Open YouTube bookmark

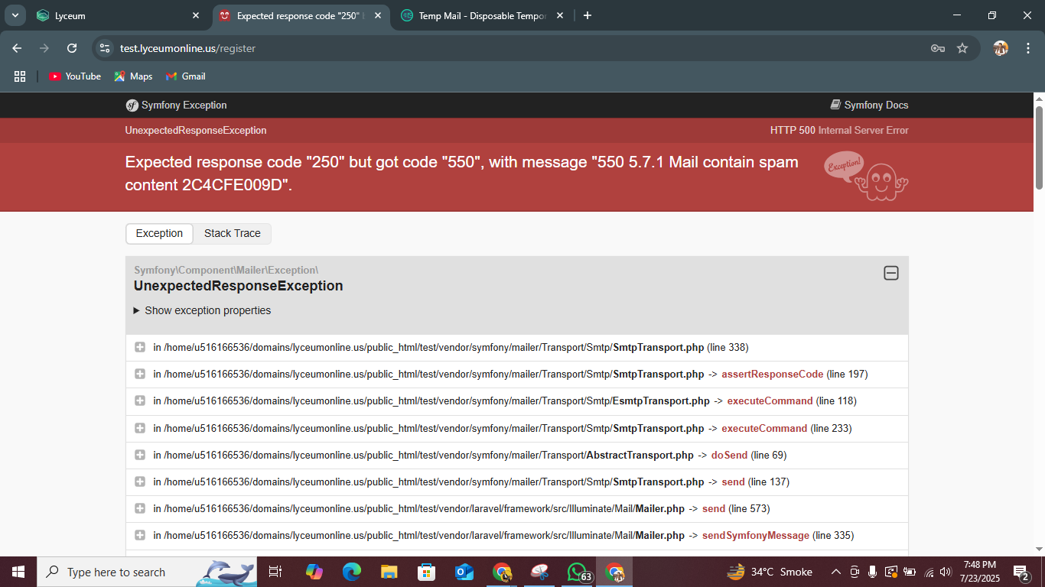point(75,76)
